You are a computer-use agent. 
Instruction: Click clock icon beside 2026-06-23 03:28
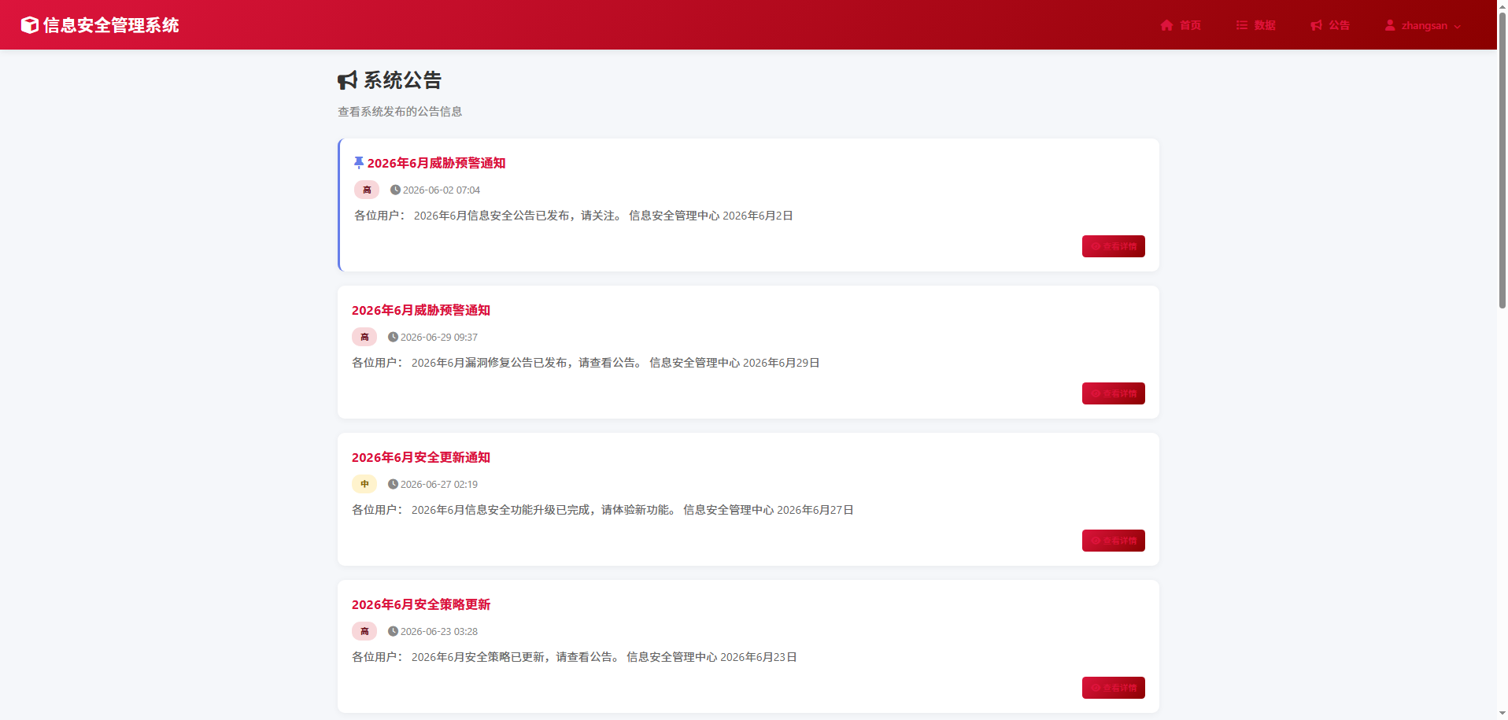click(x=393, y=631)
